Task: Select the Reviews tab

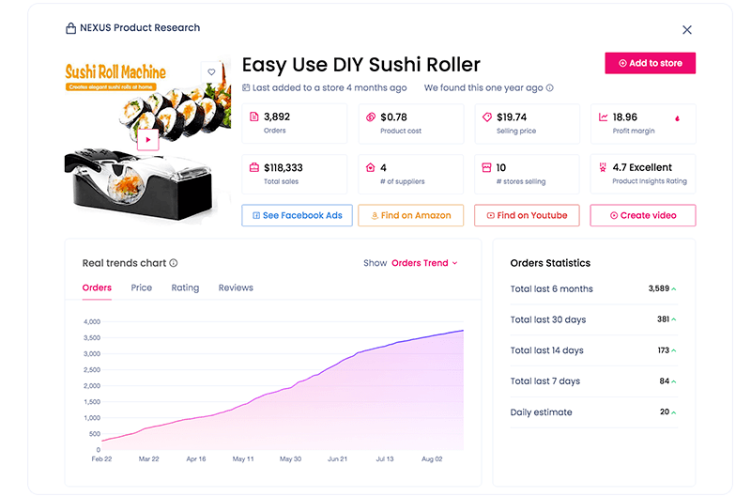Action: point(236,287)
